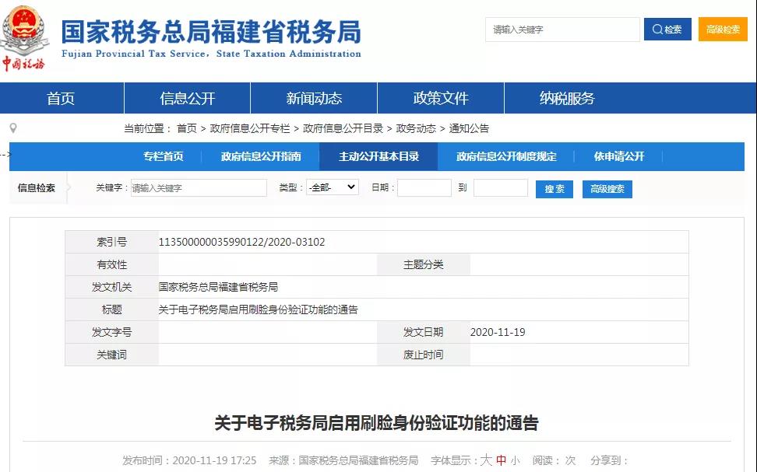Image resolution: width=757 pixels, height=472 pixels.
Task: Open 政务动态 breadcrumb link
Action: tap(416, 128)
